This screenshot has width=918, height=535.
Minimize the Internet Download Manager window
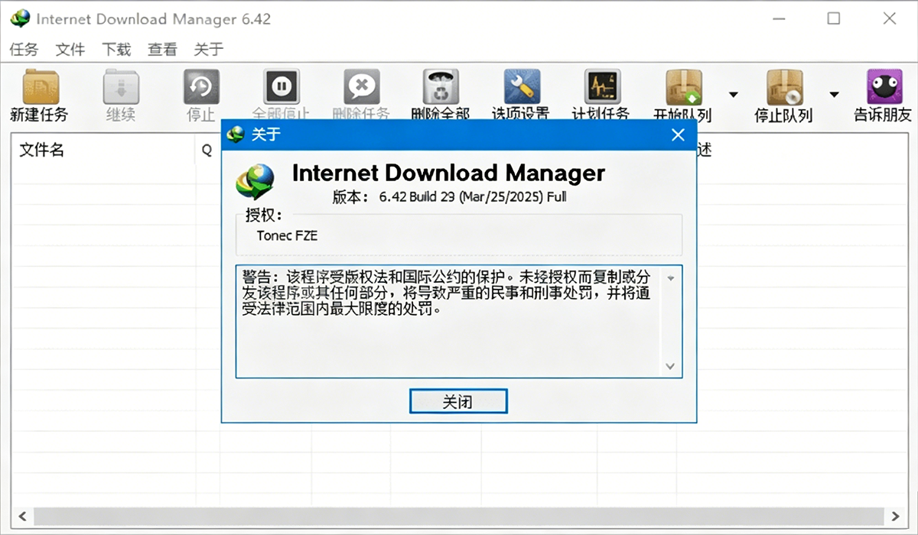tap(779, 18)
